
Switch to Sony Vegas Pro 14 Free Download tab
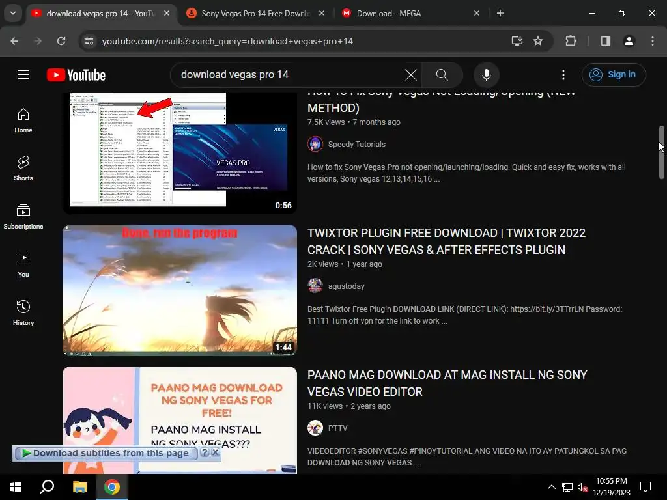pyautogui.click(x=255, y=14)
